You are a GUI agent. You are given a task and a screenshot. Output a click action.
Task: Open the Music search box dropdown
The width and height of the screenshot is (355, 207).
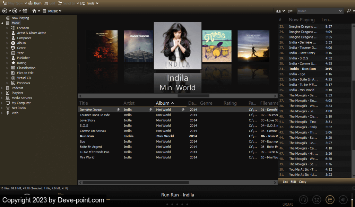(340, 11)
